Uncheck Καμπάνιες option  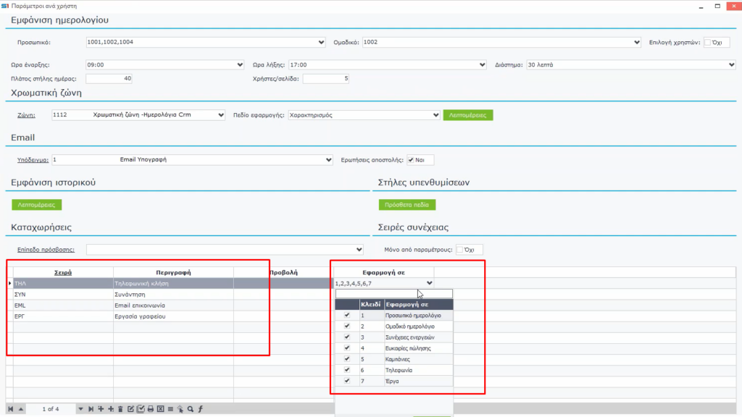click(347, 359)
